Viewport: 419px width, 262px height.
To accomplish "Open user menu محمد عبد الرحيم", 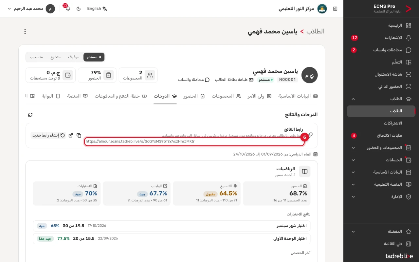I will pos(31,9).
